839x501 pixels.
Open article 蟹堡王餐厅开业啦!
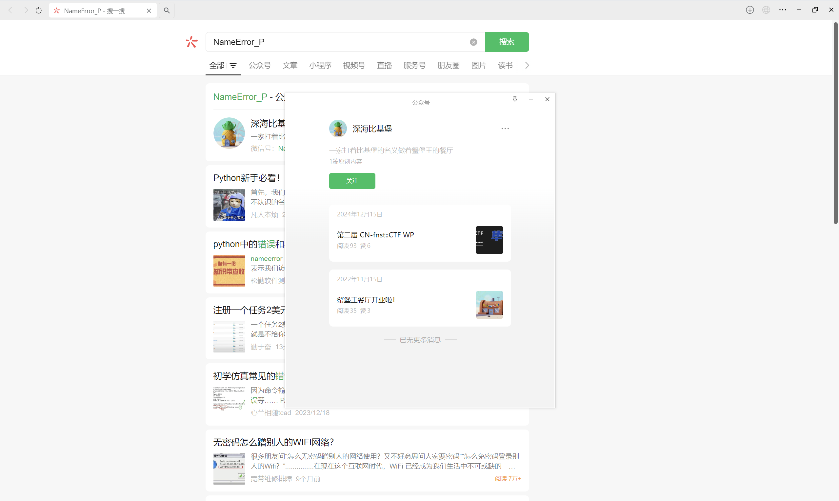(x=366, y=300)
